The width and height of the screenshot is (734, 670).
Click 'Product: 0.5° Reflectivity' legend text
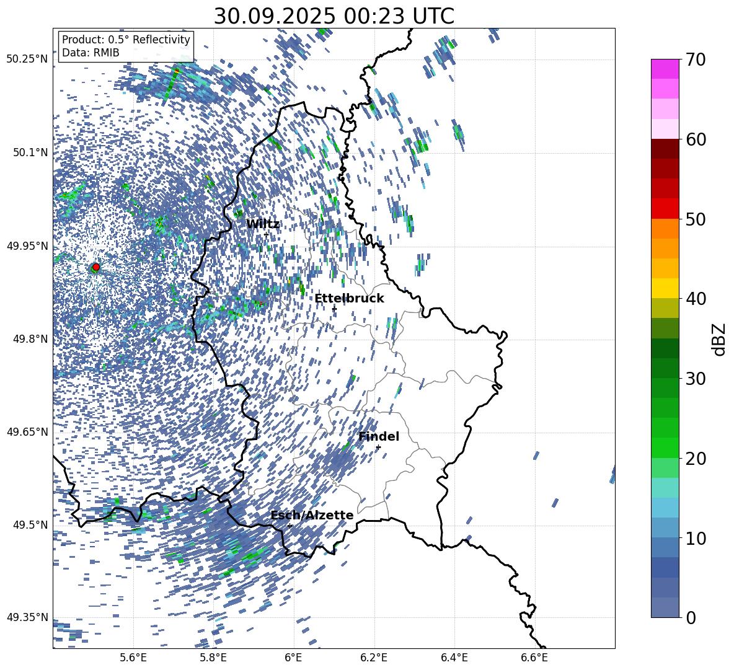click(x=126, y=40)
